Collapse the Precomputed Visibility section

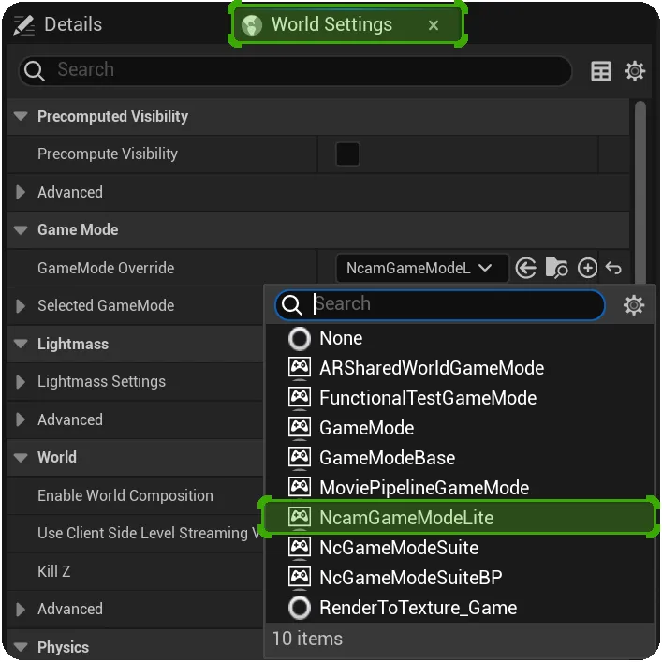click(x=21, y=116)
